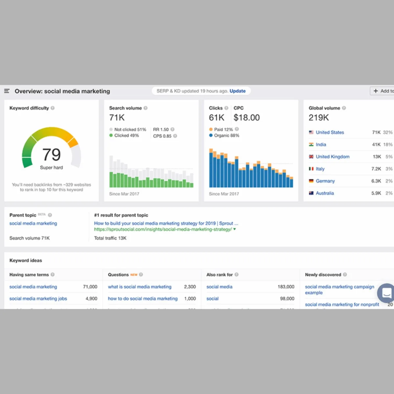Open Keyword difficulty help icon

pos(53,108)
